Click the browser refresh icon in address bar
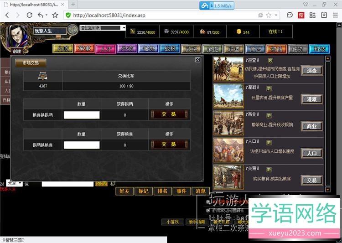 pos(259,15)
